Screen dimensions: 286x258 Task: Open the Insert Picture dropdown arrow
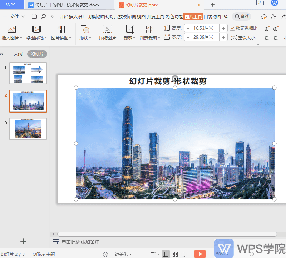(x=21, y=38)
